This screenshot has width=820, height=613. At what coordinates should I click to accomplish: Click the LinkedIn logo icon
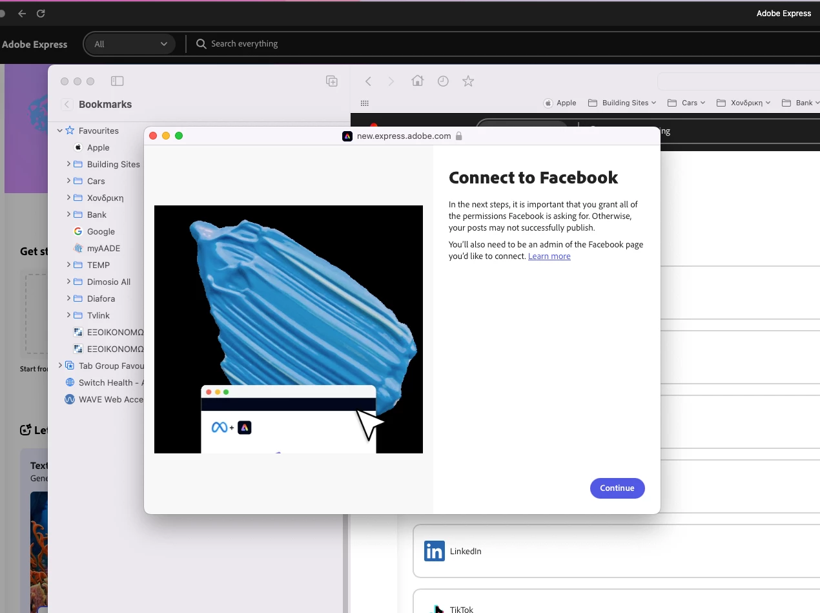[435, 551]
